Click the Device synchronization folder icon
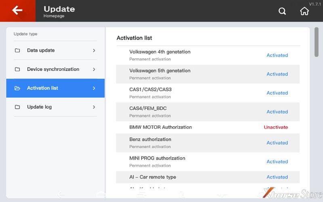Viewport: 323px width, 202px height. pos(17,69)
